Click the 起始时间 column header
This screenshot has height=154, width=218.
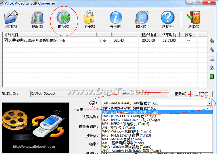[148, 35]
